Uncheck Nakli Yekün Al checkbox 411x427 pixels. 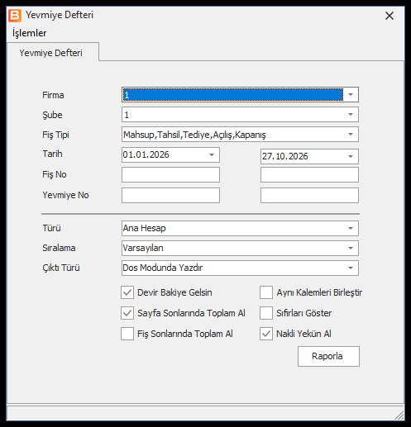pyautogui.click(x=266, y=334)
